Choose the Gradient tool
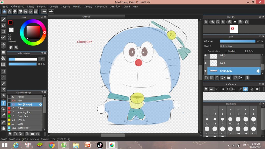The image size is (265, 149). 3,64
